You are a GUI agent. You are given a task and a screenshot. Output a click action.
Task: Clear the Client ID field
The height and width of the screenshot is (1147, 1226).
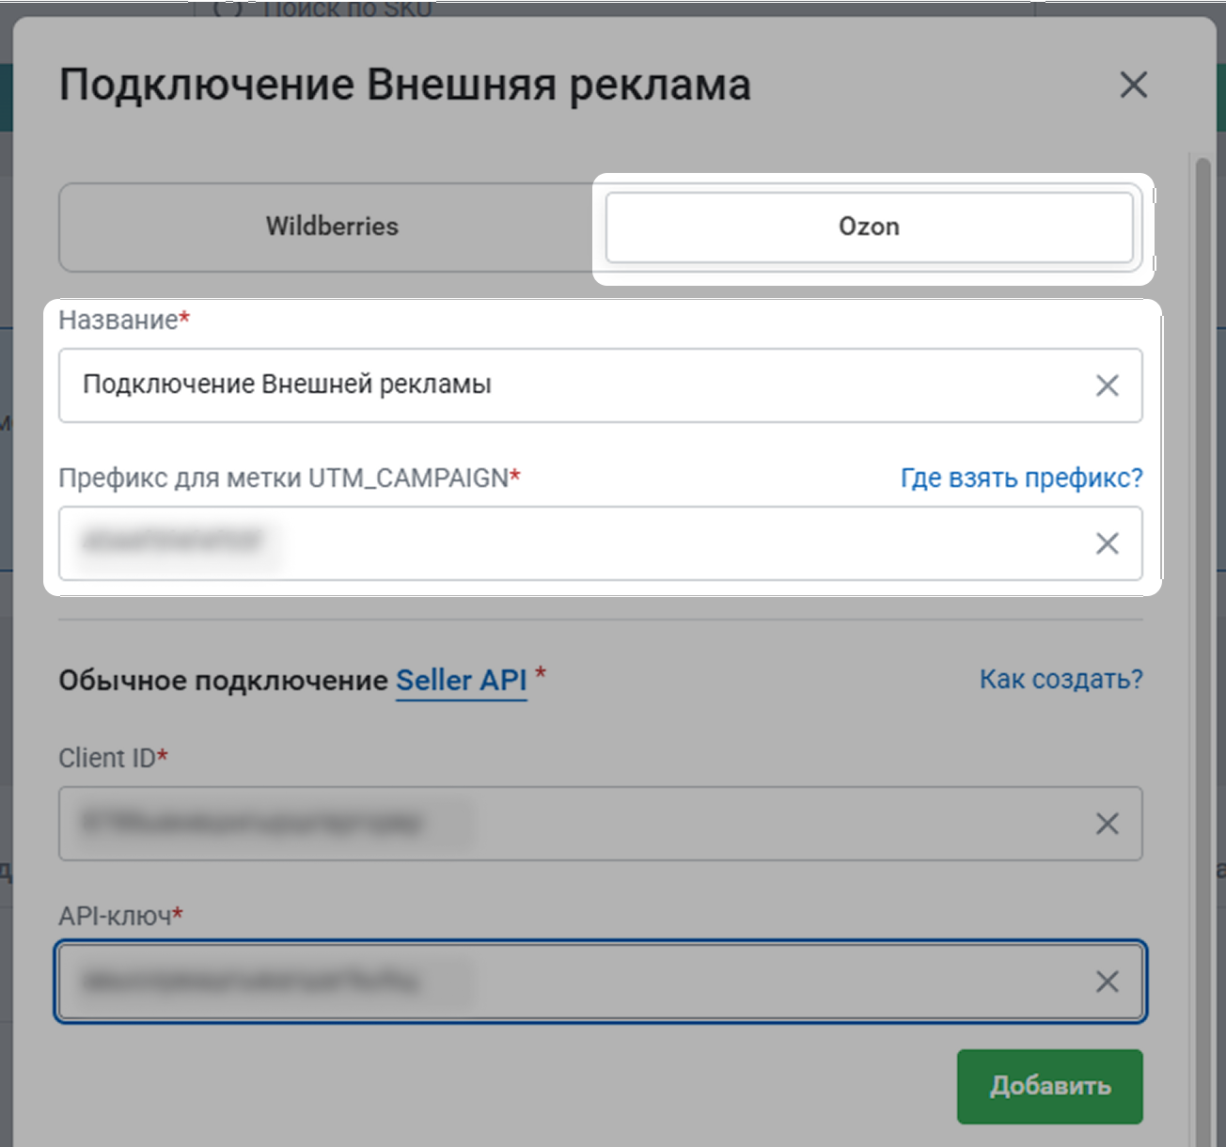click(x=1107, y=825)
